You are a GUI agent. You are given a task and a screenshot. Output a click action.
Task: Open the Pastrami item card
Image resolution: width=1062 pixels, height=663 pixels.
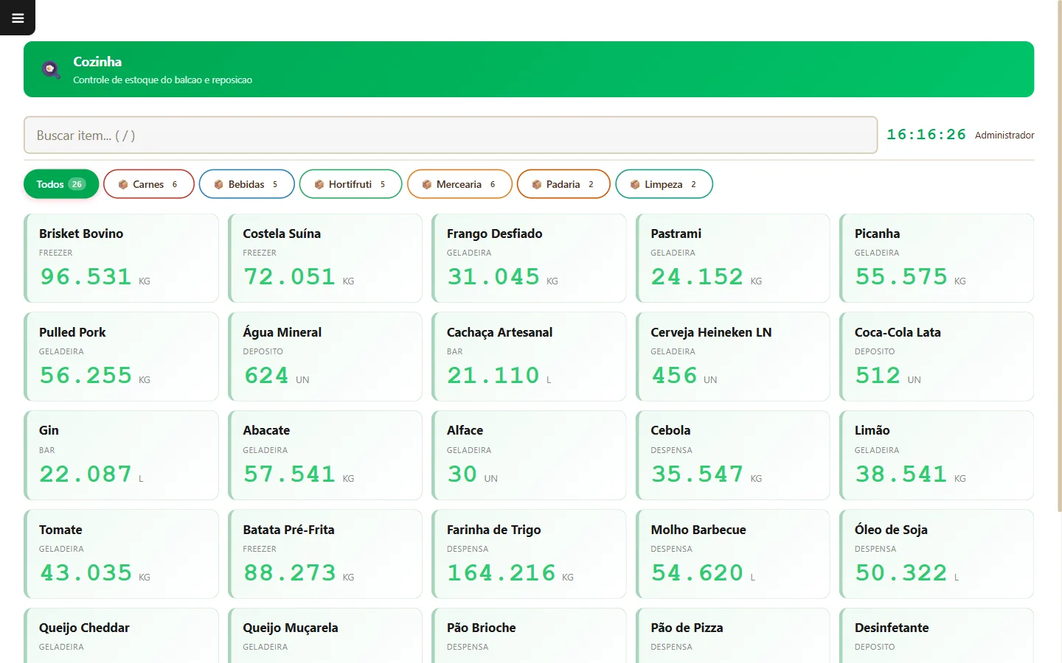pos(733,259)
